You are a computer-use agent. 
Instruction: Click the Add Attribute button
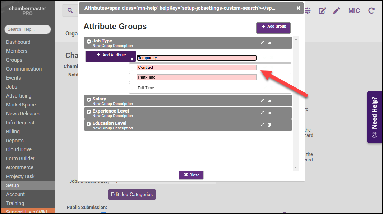tap(111, 55)
